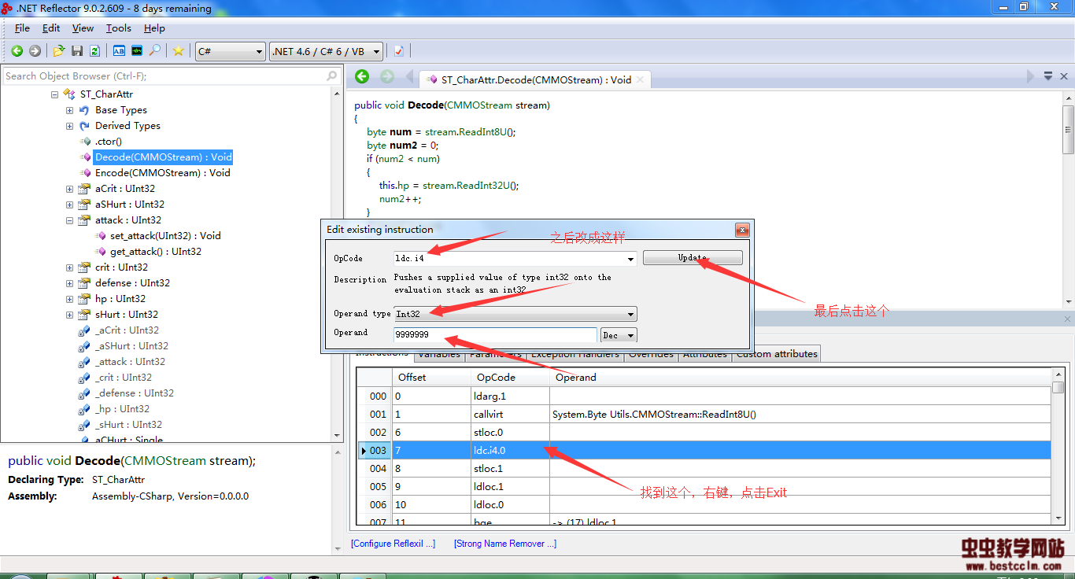Click the yellow star bookmark icon
Image resolution: width=1075 pixels, height=579 pixels.
click(x=179, y=51)
